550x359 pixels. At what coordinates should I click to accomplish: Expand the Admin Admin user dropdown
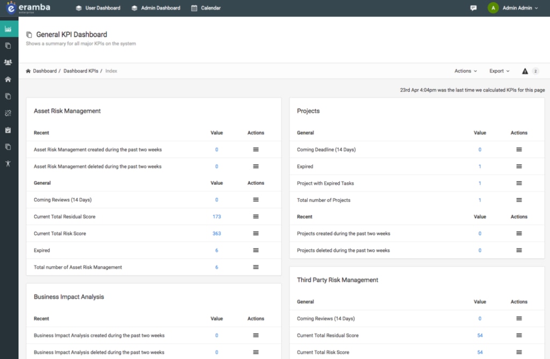point(520,8)
